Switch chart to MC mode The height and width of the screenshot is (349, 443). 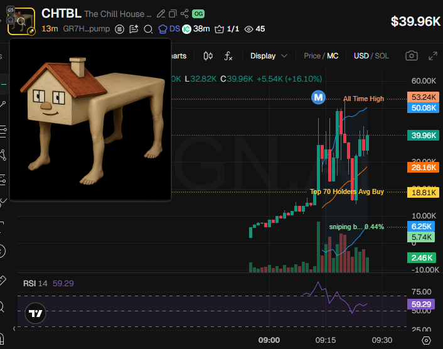(333, 56)
